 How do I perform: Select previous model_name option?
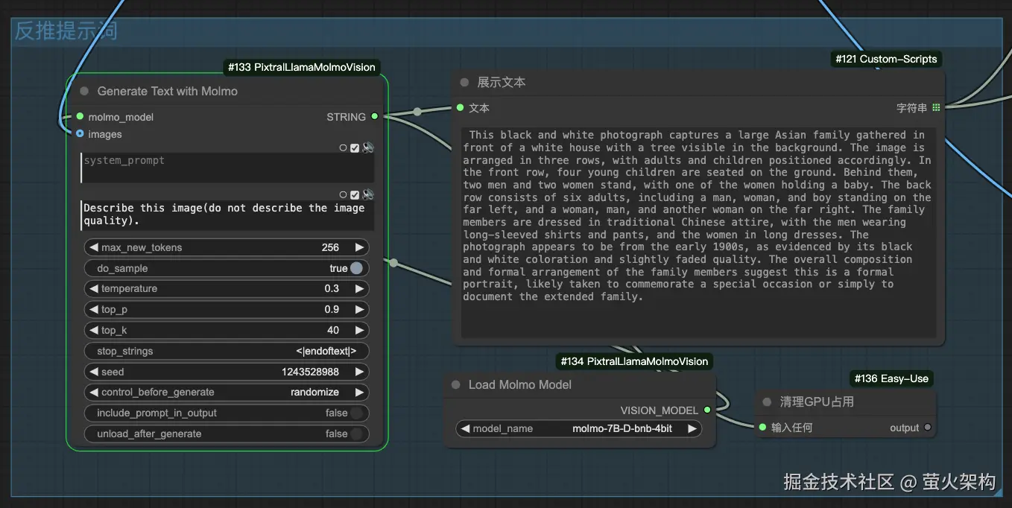466,428
